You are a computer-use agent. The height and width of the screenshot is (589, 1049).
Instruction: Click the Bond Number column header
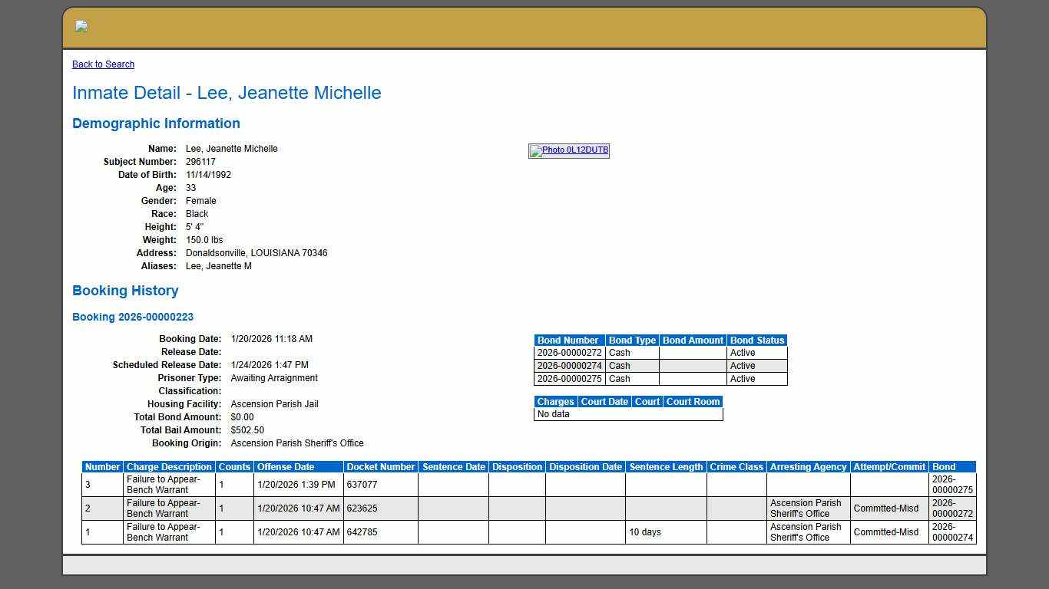pos(568,341)
